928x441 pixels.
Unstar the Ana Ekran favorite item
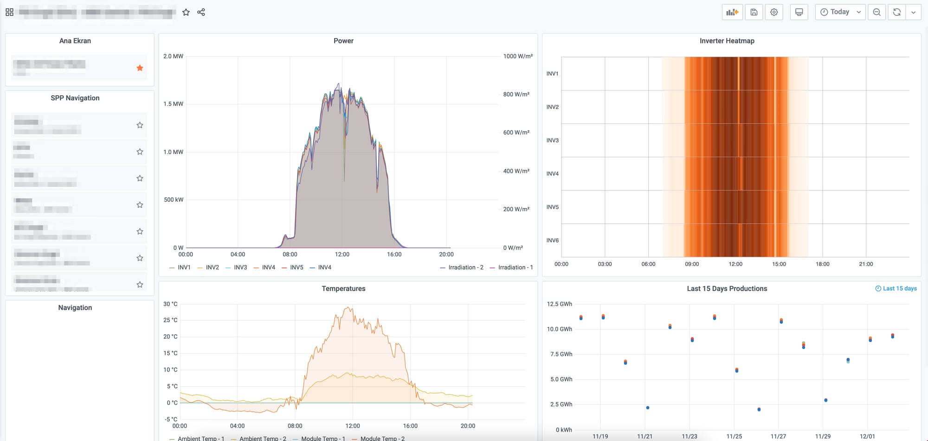140,68
